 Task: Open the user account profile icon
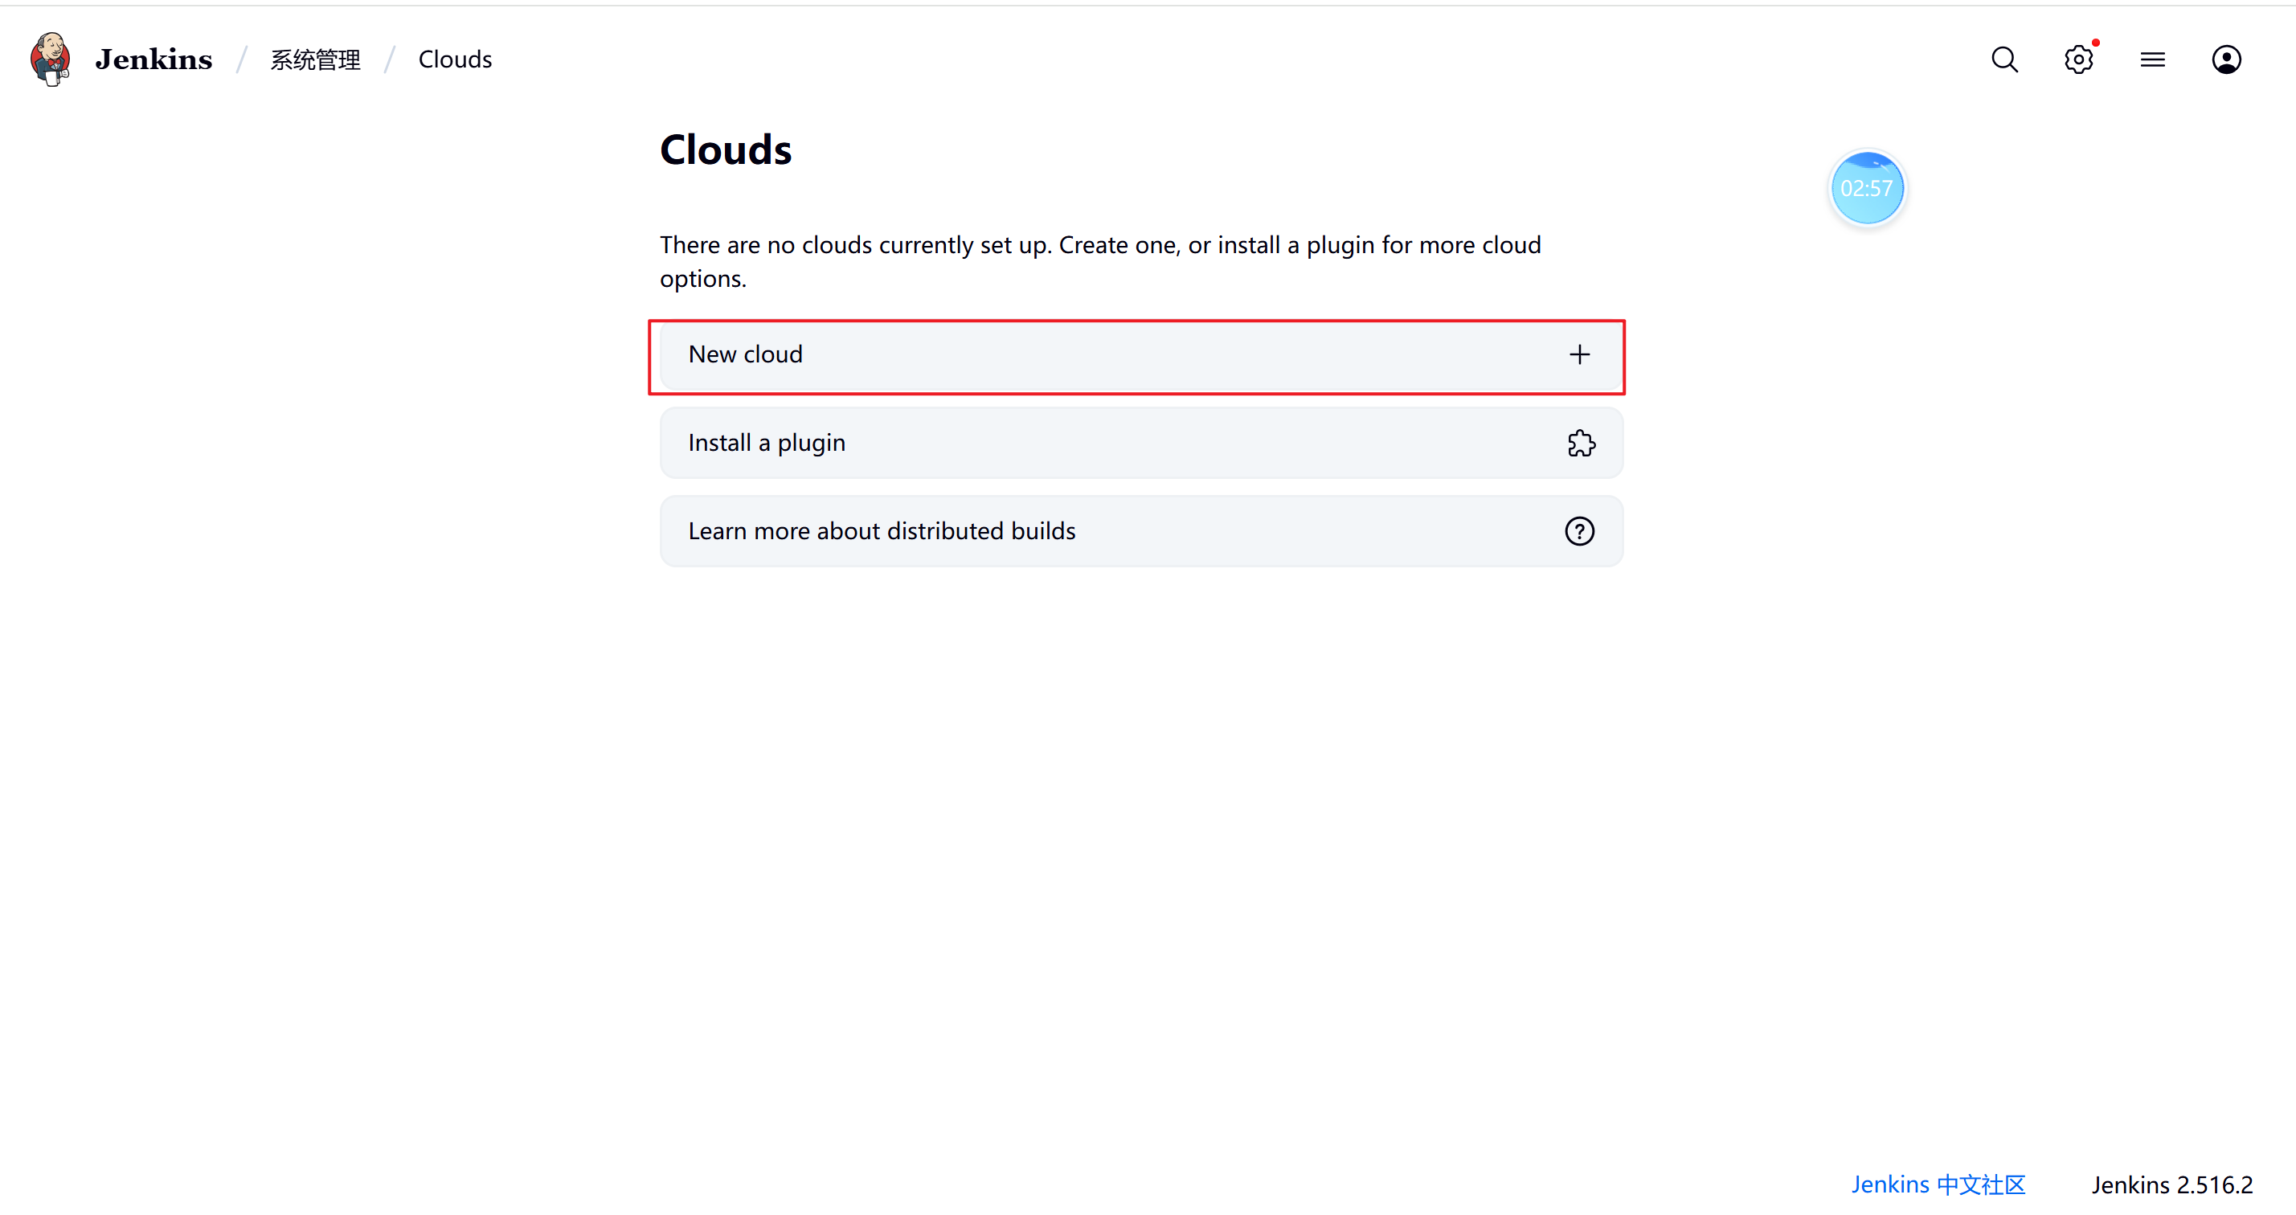click(2226, 59)
